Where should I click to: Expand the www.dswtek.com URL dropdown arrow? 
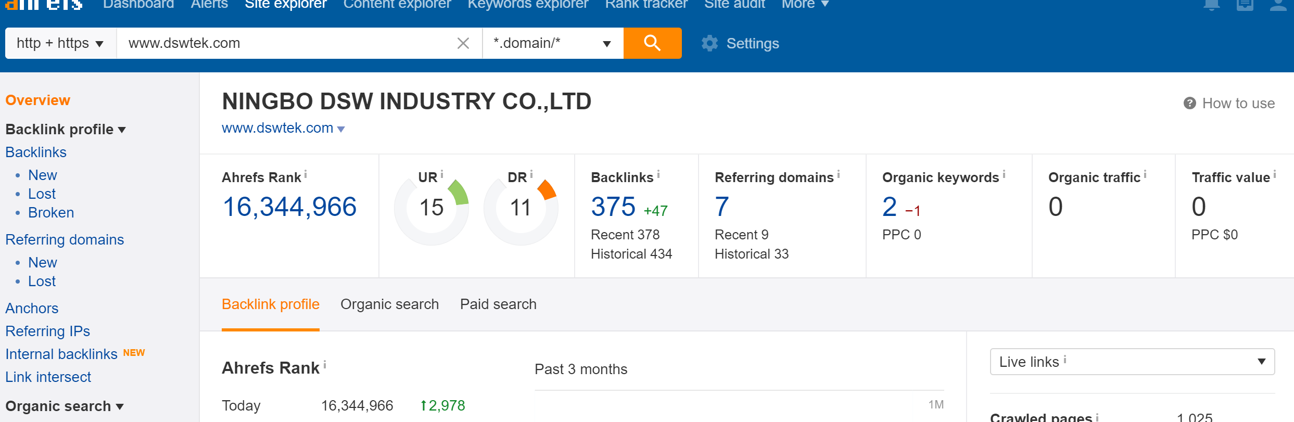point(341,129)
